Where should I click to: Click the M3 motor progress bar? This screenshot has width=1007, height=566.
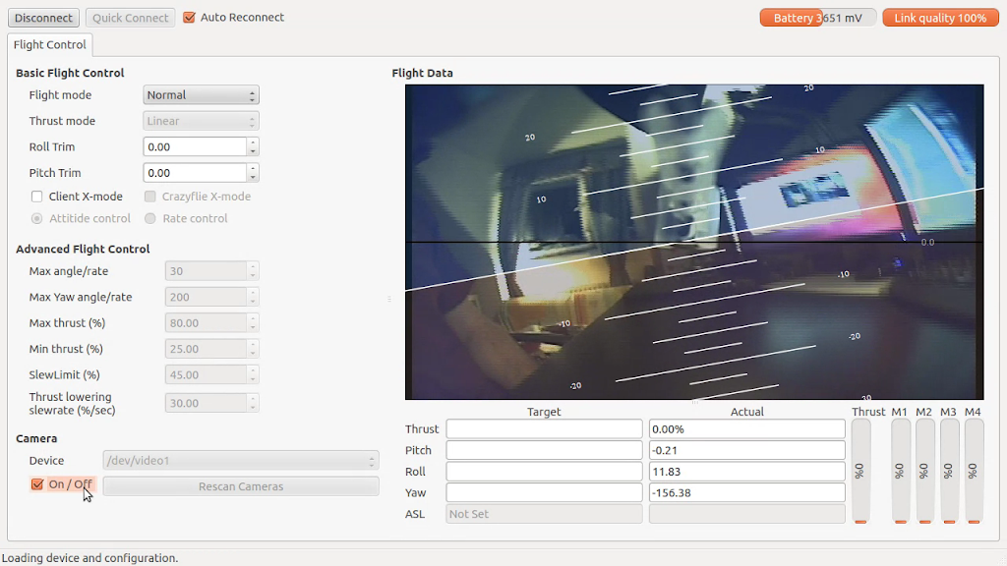coord(949,472)
